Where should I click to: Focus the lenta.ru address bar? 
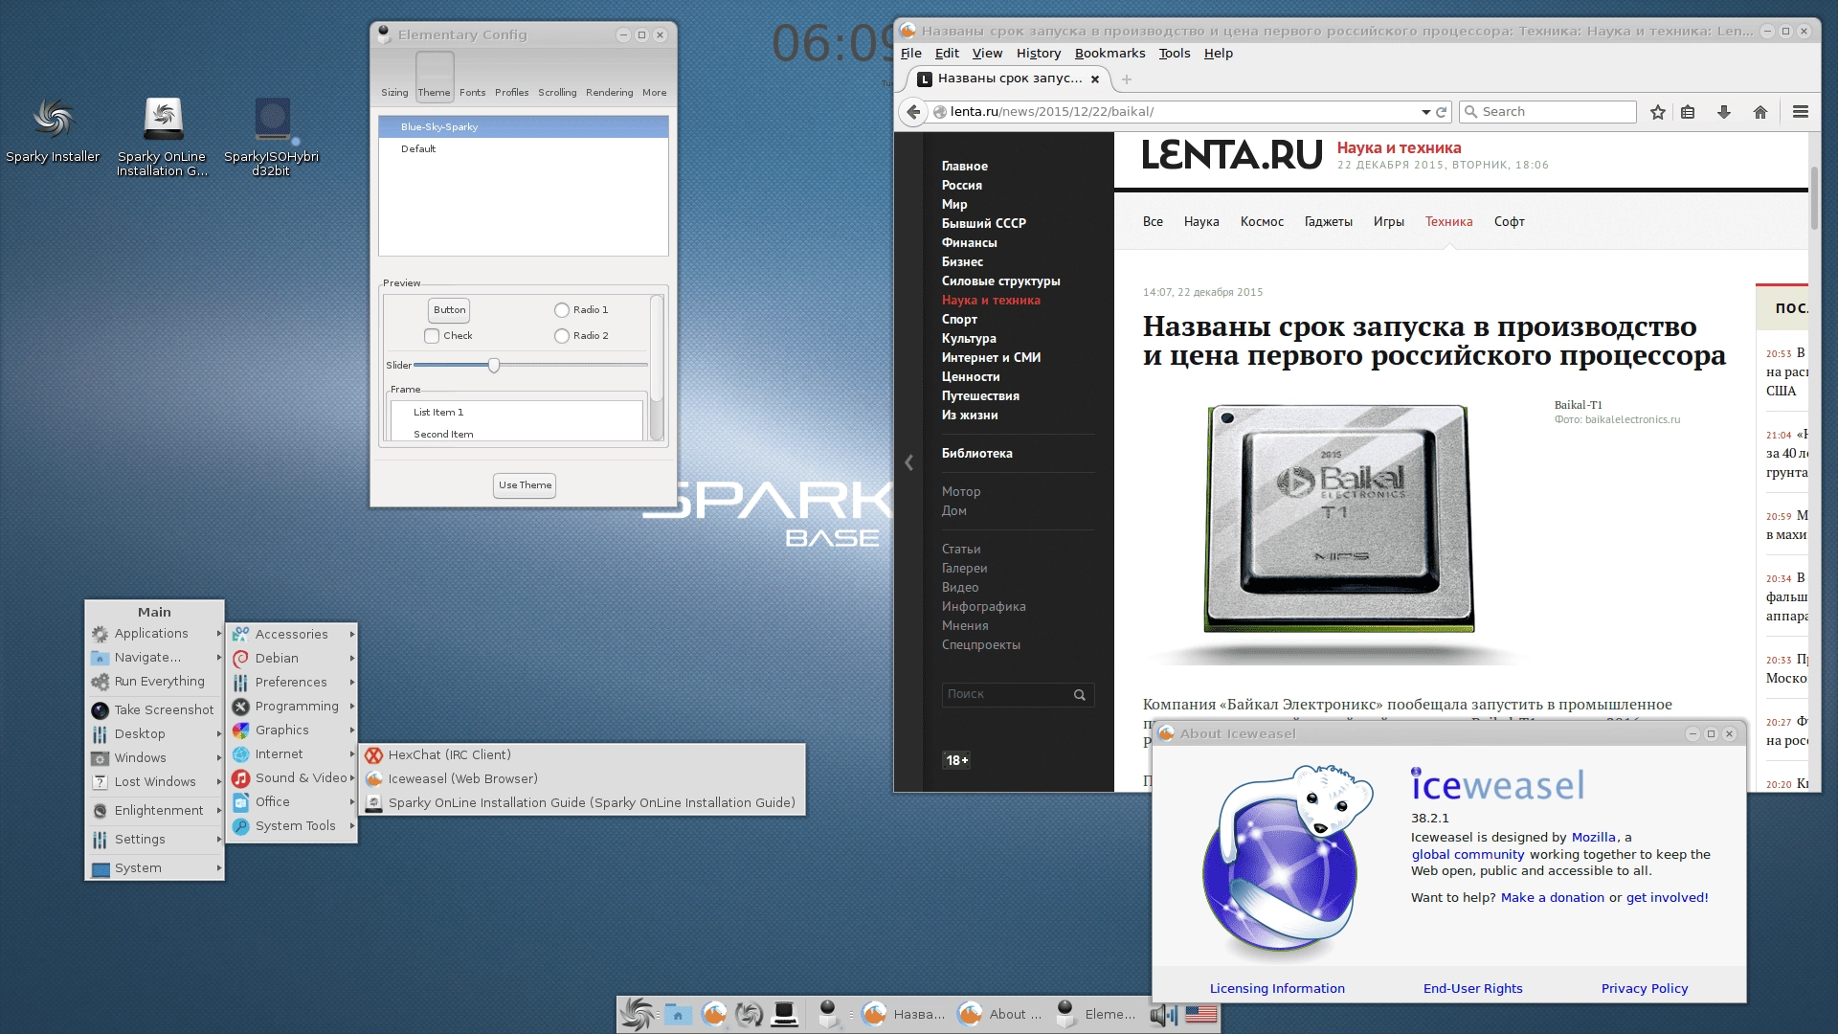click(1182, 112)
